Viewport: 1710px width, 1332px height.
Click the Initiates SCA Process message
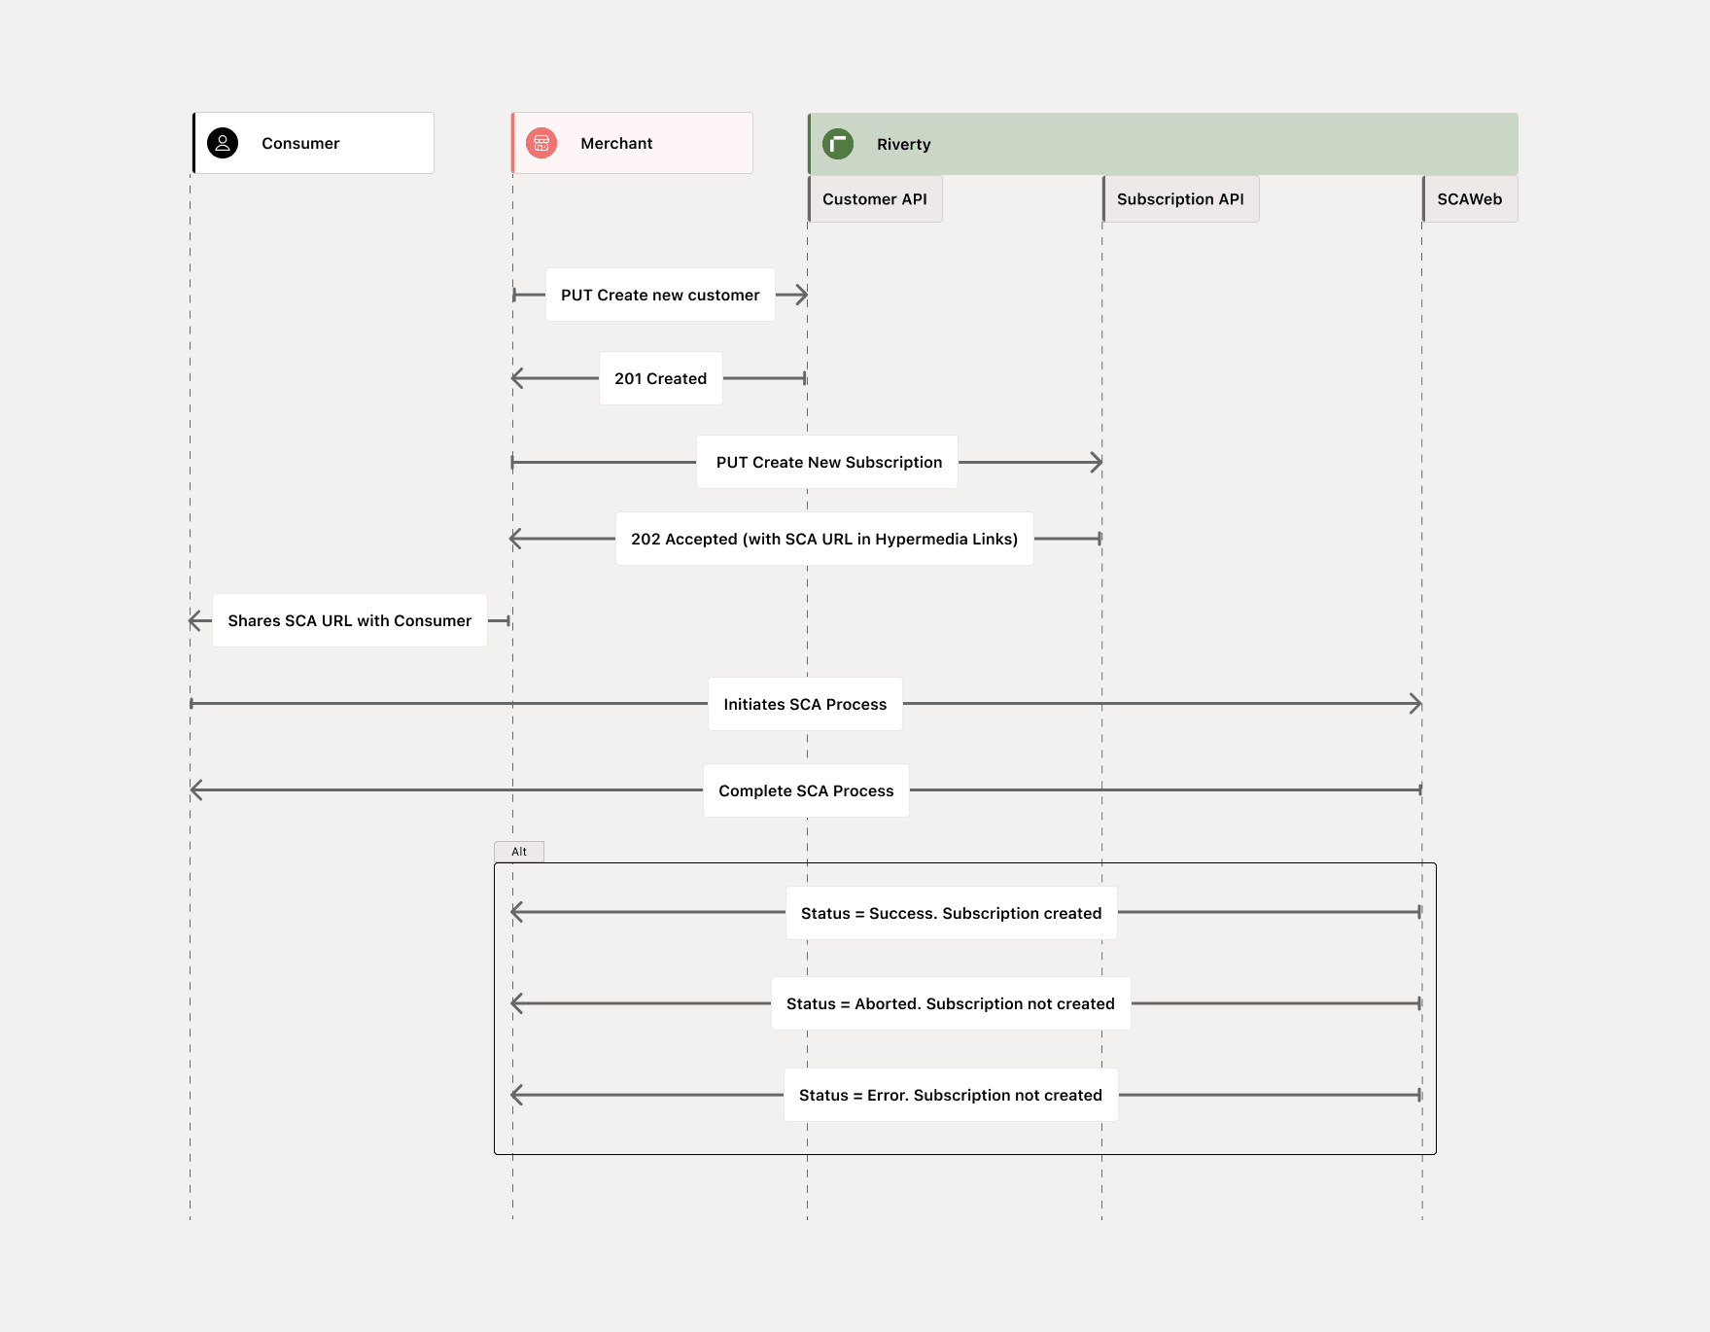[x=805, y=704]
